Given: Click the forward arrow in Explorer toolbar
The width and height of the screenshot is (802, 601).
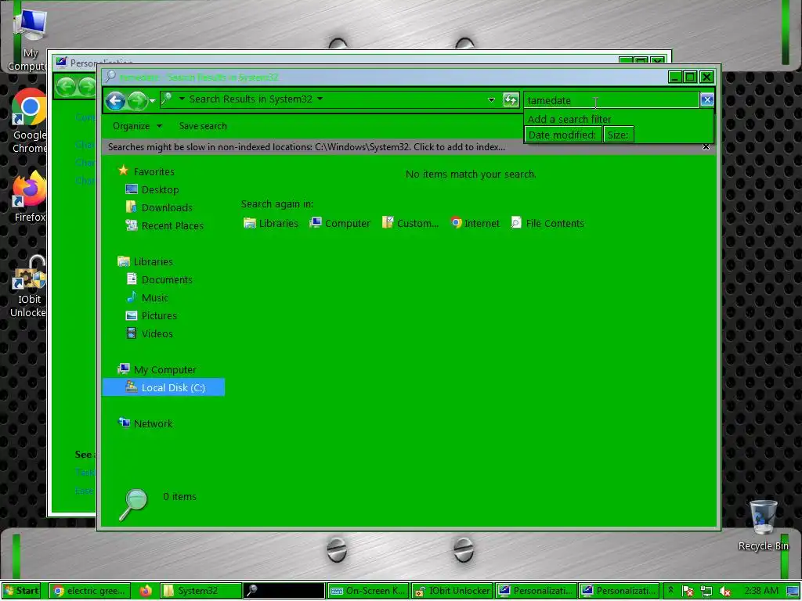Looking at the screenshot, I should tap(137, 101).
